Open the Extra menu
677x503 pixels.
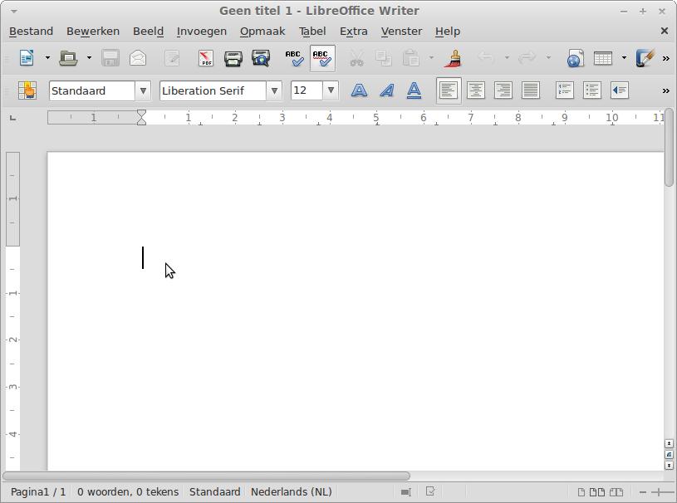pyautogui.click(x=354, y=32)
